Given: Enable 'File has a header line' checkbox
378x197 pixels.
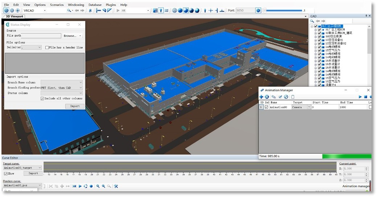Looking at the screenshot, I should click(x=47, y=47).
